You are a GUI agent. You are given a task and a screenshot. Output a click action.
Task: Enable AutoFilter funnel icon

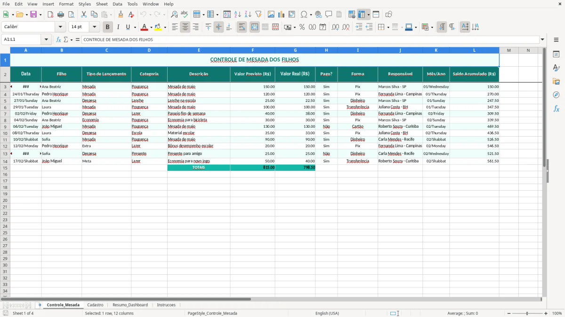[x=258, y=15]
